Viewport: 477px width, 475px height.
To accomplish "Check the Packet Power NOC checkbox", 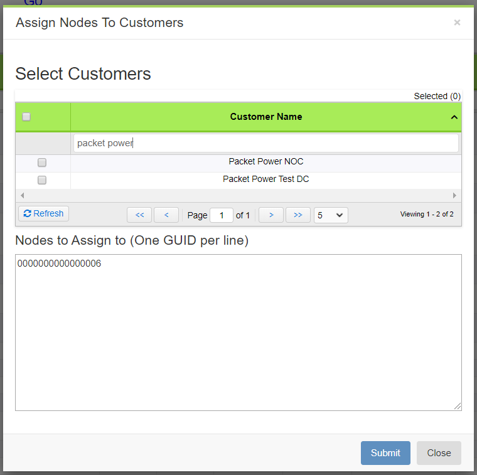I will (42, 163).
